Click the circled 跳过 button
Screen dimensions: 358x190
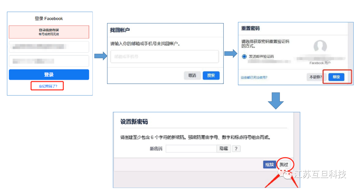[284, 164]
